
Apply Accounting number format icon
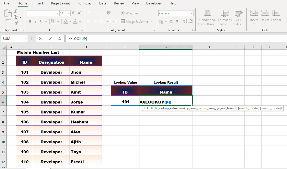pos(161,21)
